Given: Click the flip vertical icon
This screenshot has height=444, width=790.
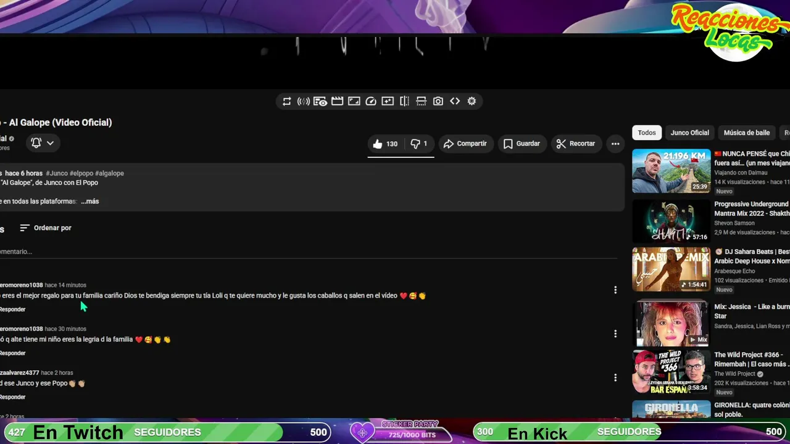Looking at the screenshot, I should click(x=422, y=101).
